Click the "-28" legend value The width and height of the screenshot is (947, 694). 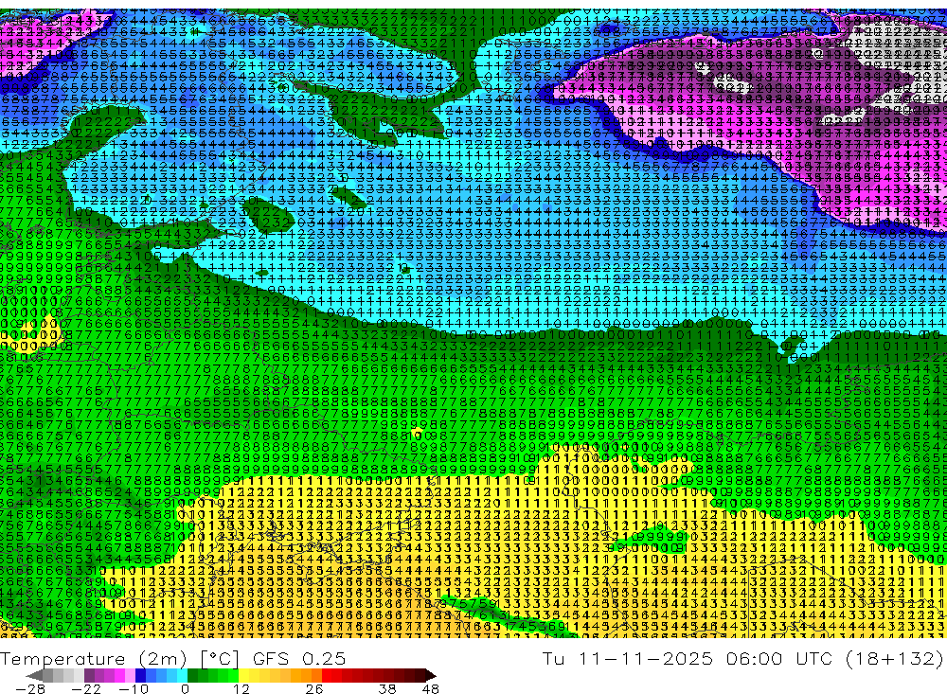pos(30,688)
